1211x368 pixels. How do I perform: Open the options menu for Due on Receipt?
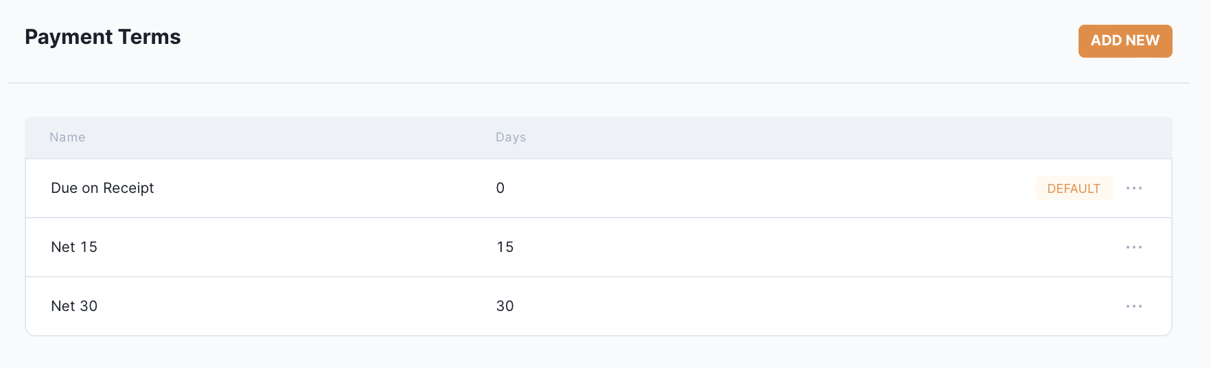click(1133, 188)
